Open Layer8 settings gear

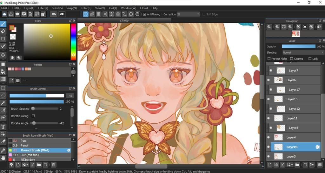pos(317,147)
